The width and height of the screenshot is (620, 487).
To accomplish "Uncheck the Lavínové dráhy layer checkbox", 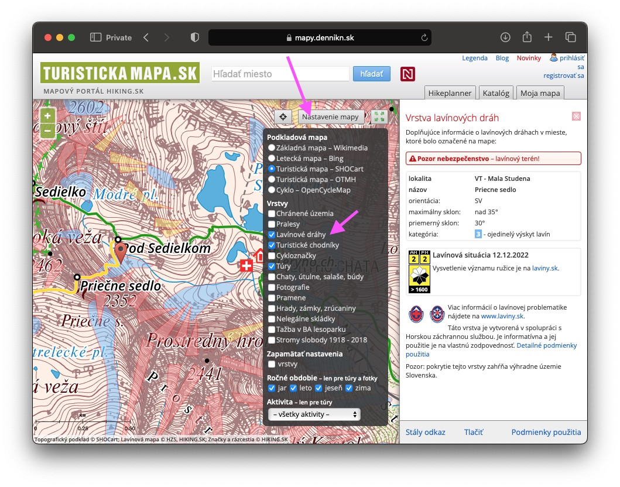I will (272, 235).
